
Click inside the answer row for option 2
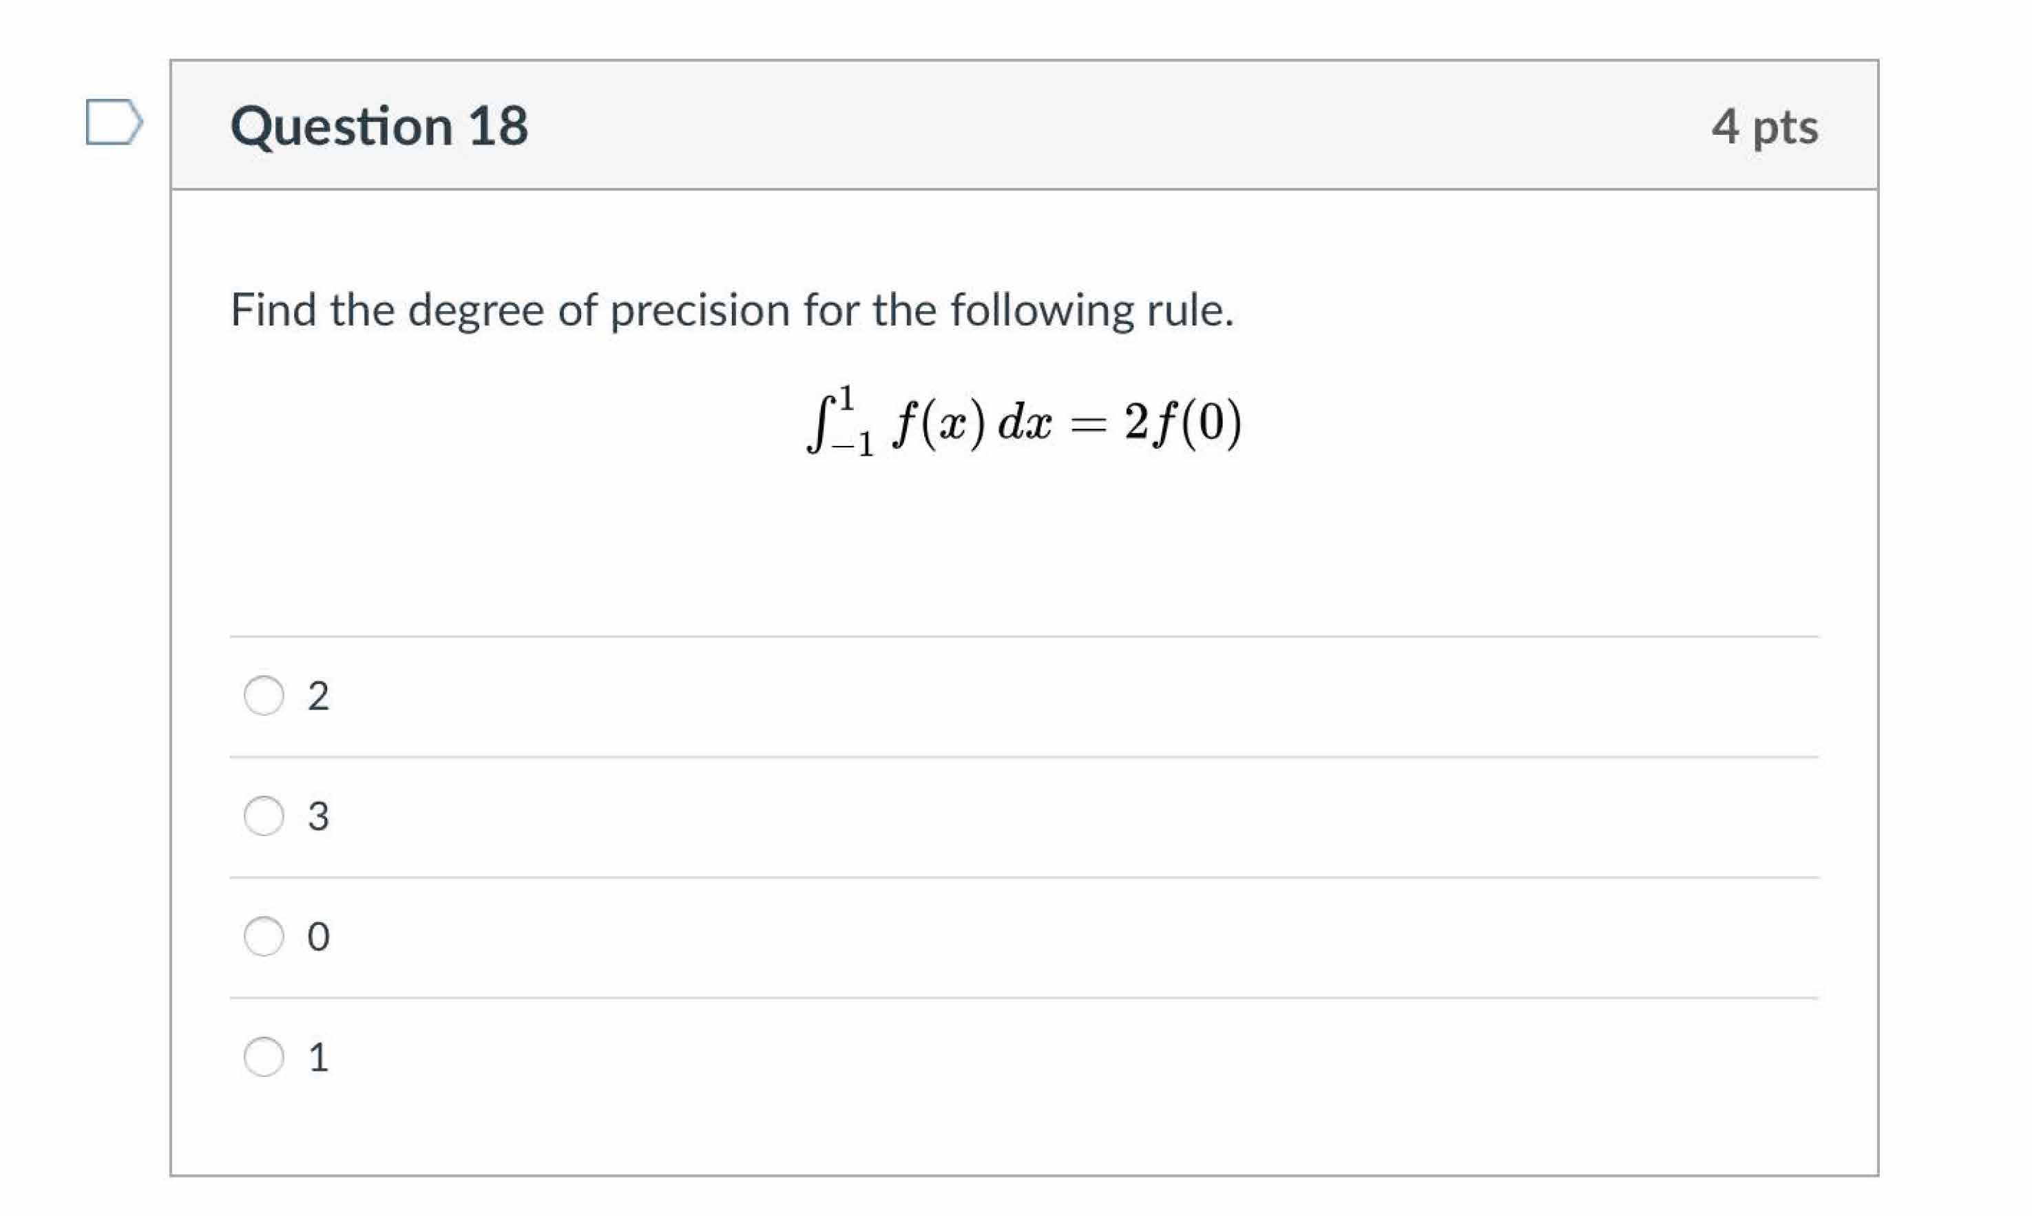983,696
